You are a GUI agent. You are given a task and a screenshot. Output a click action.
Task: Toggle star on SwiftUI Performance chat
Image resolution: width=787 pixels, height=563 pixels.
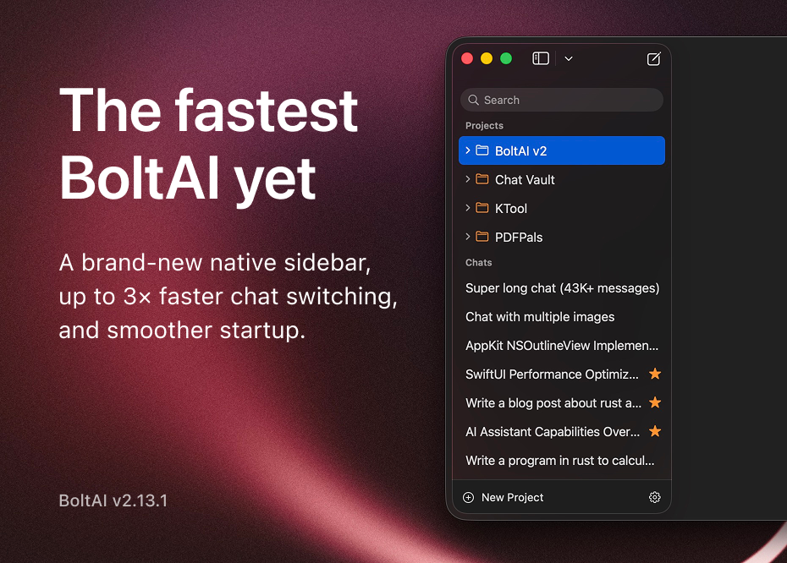pyautogui.click(x=655, y=374)
